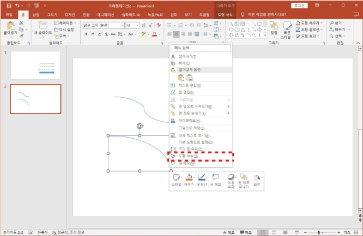Screen dimensions: 363x236
Task: Click the 채우기 paint bucket icon
Action: point(189,178)
